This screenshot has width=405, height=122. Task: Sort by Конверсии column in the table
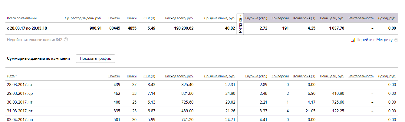(280, 76)
